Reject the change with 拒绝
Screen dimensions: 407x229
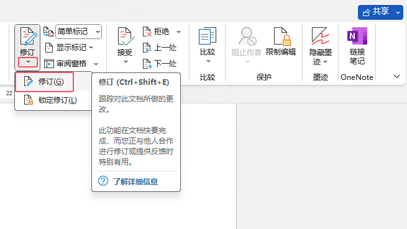(x=156, y=32)
